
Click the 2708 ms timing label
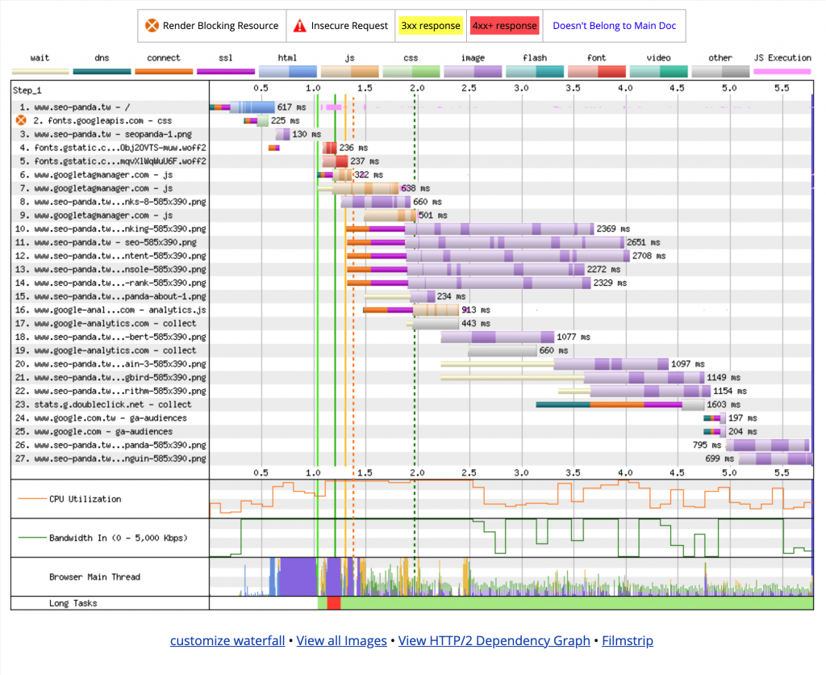pyautogui.click(x=649, y=256)
